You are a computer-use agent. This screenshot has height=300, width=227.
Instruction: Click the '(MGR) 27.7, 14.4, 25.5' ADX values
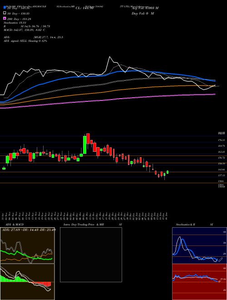coord(48,37)
